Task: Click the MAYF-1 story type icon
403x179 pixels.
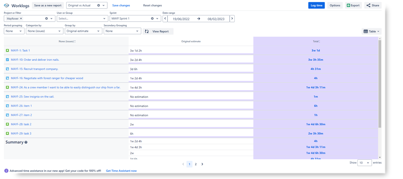Action: pyautogui.click(x=7, y=51)
